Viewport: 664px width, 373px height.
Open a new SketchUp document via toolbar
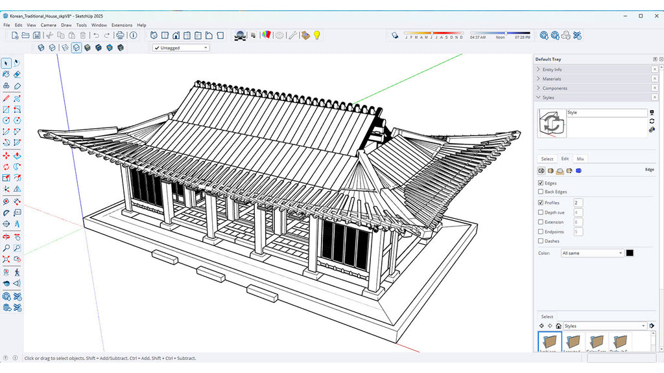click(15, 35)
